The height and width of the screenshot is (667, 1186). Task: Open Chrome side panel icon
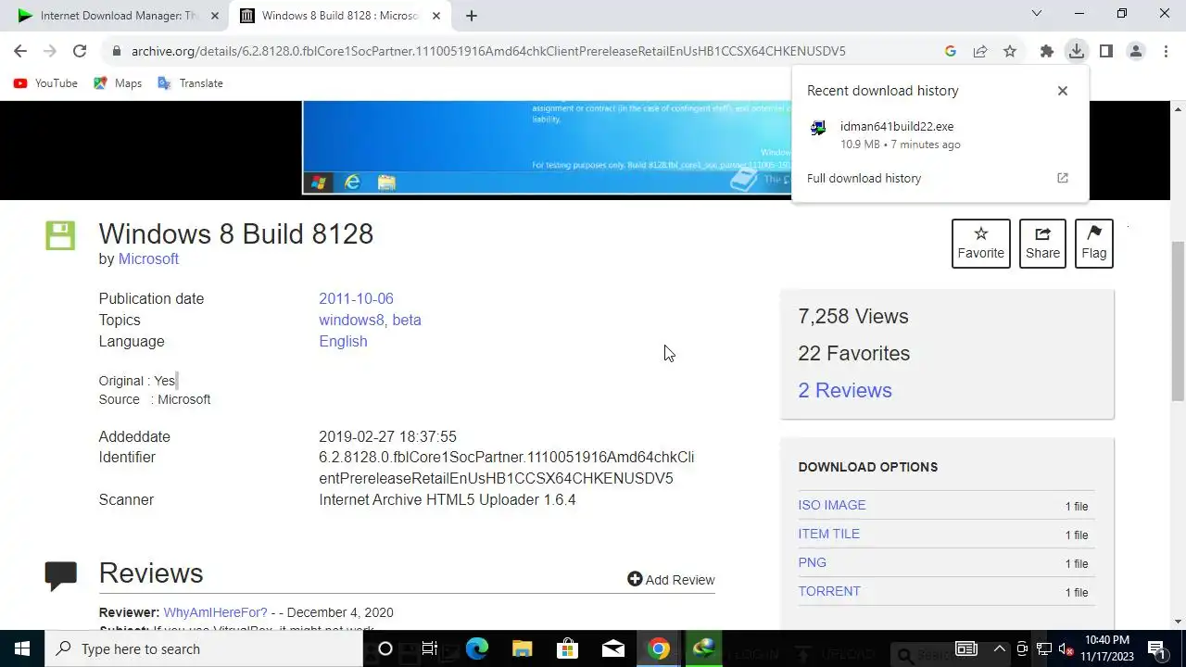tap(1106, 51)
